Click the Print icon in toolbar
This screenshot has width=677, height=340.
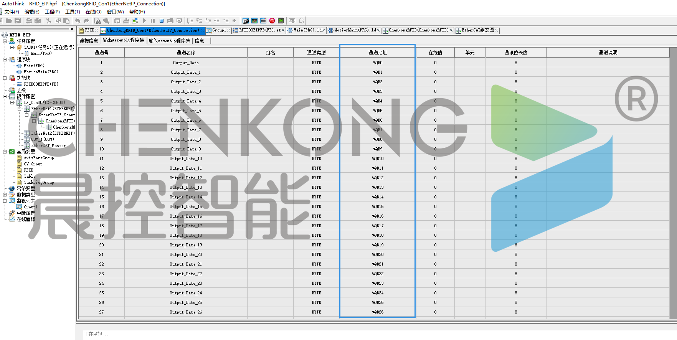pos(29,21)
